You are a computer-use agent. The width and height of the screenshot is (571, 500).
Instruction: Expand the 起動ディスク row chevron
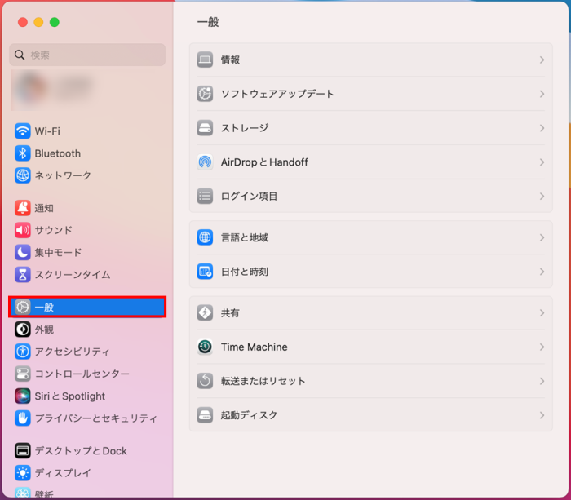click(x=542, y=415)
